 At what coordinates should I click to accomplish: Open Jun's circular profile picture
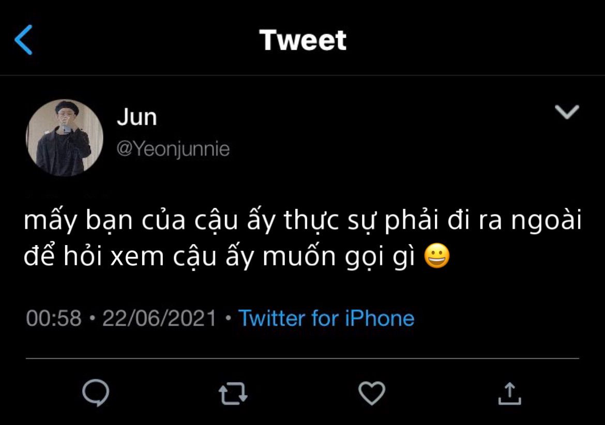(65, 138)
